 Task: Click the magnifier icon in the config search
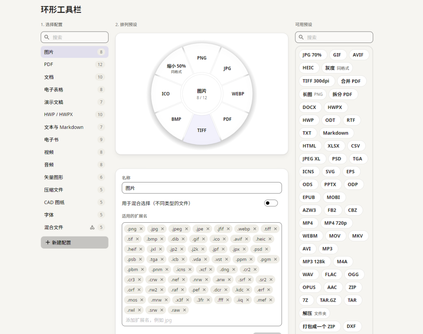(47, 37)
